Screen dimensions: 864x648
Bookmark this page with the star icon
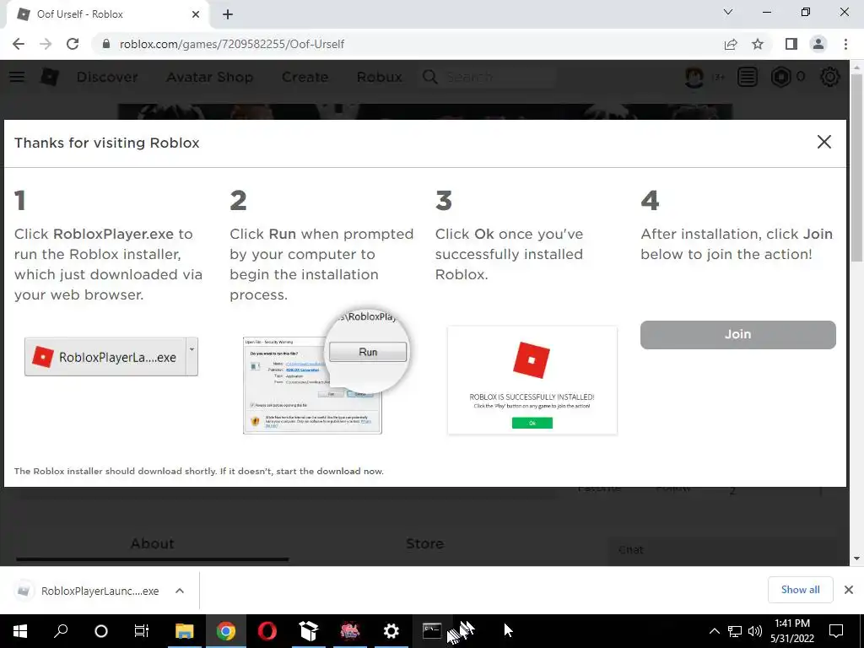click(x=758, y=44)
